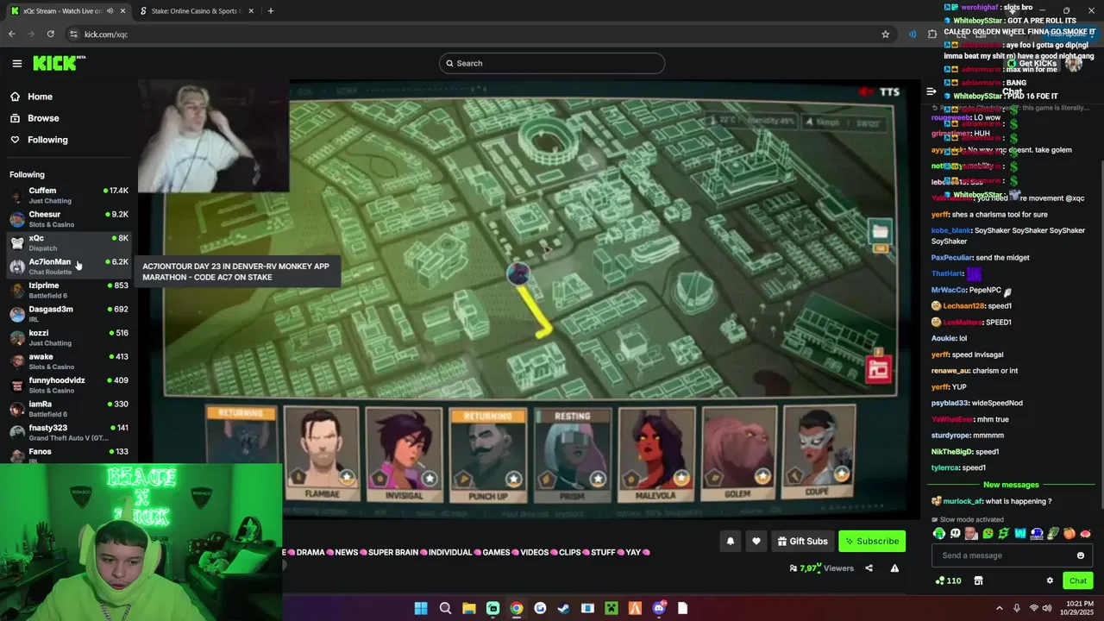Insert the peach emote from quick emotes
This screenshot has width=1104, height=621.
[x=1069, y=534]
